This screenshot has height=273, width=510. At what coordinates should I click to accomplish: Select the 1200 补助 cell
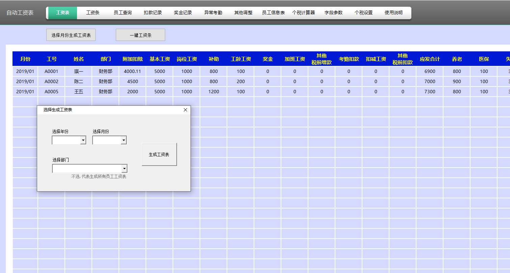[x=213, y=92]
